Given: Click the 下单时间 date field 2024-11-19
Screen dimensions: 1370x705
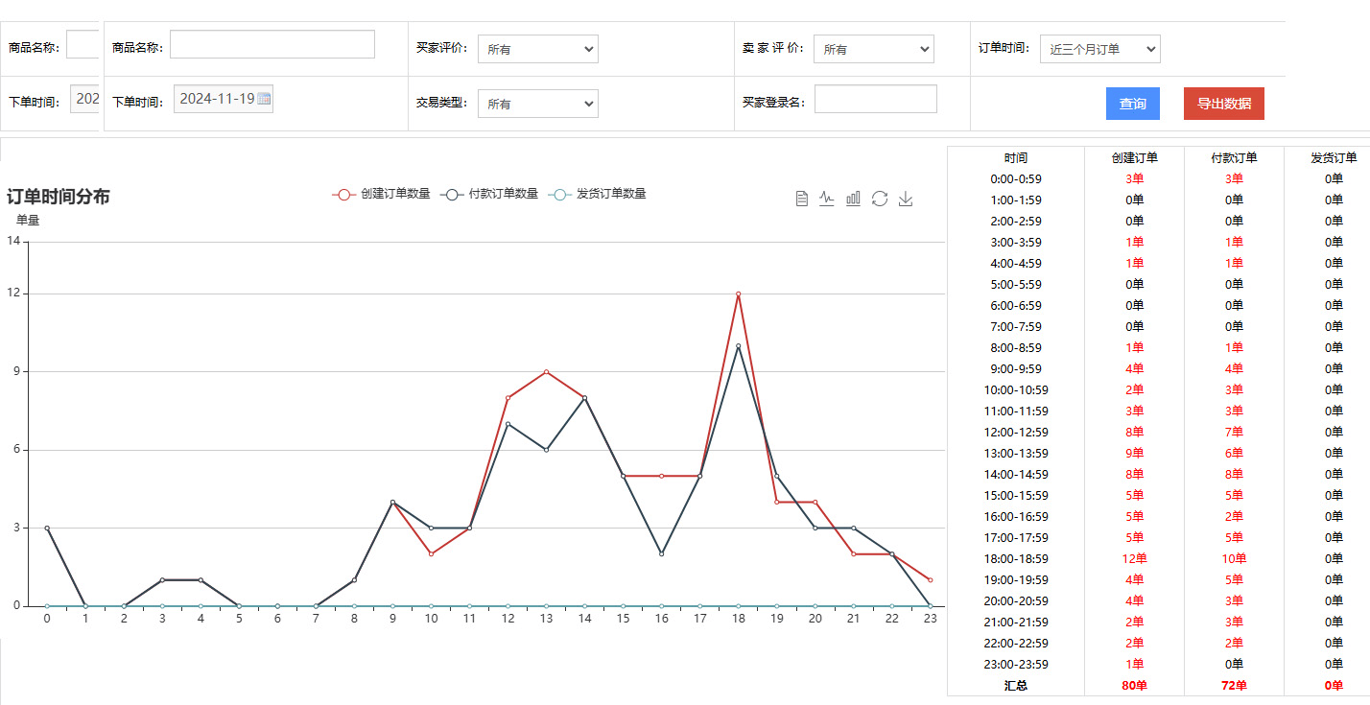Looking at the screenshot, I should 224,99.
